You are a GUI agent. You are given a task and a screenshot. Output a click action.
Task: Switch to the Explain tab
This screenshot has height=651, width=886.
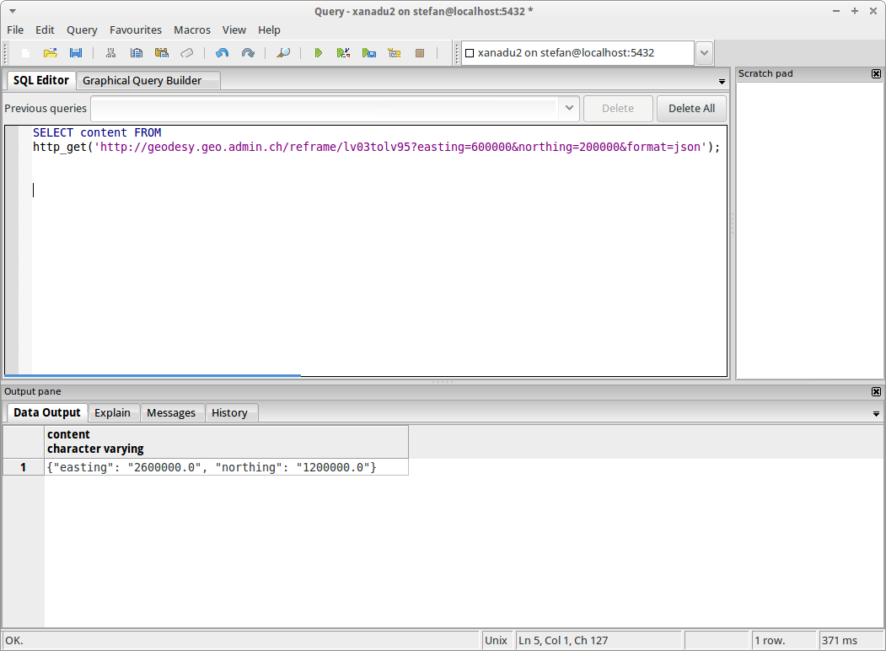(112, 413)
